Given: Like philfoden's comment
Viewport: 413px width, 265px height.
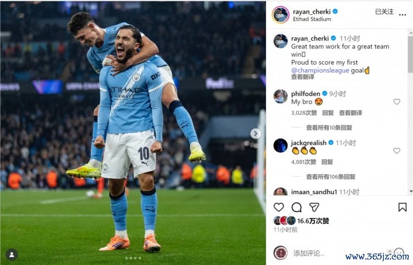Looking at the screenshot, I should [396, 102].
